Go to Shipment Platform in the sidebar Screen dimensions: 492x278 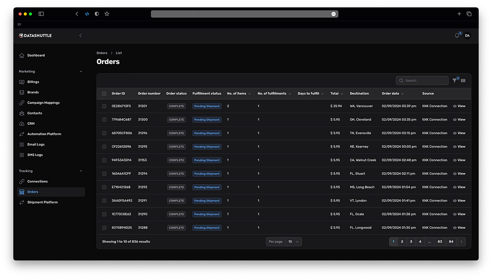[42, 202]
